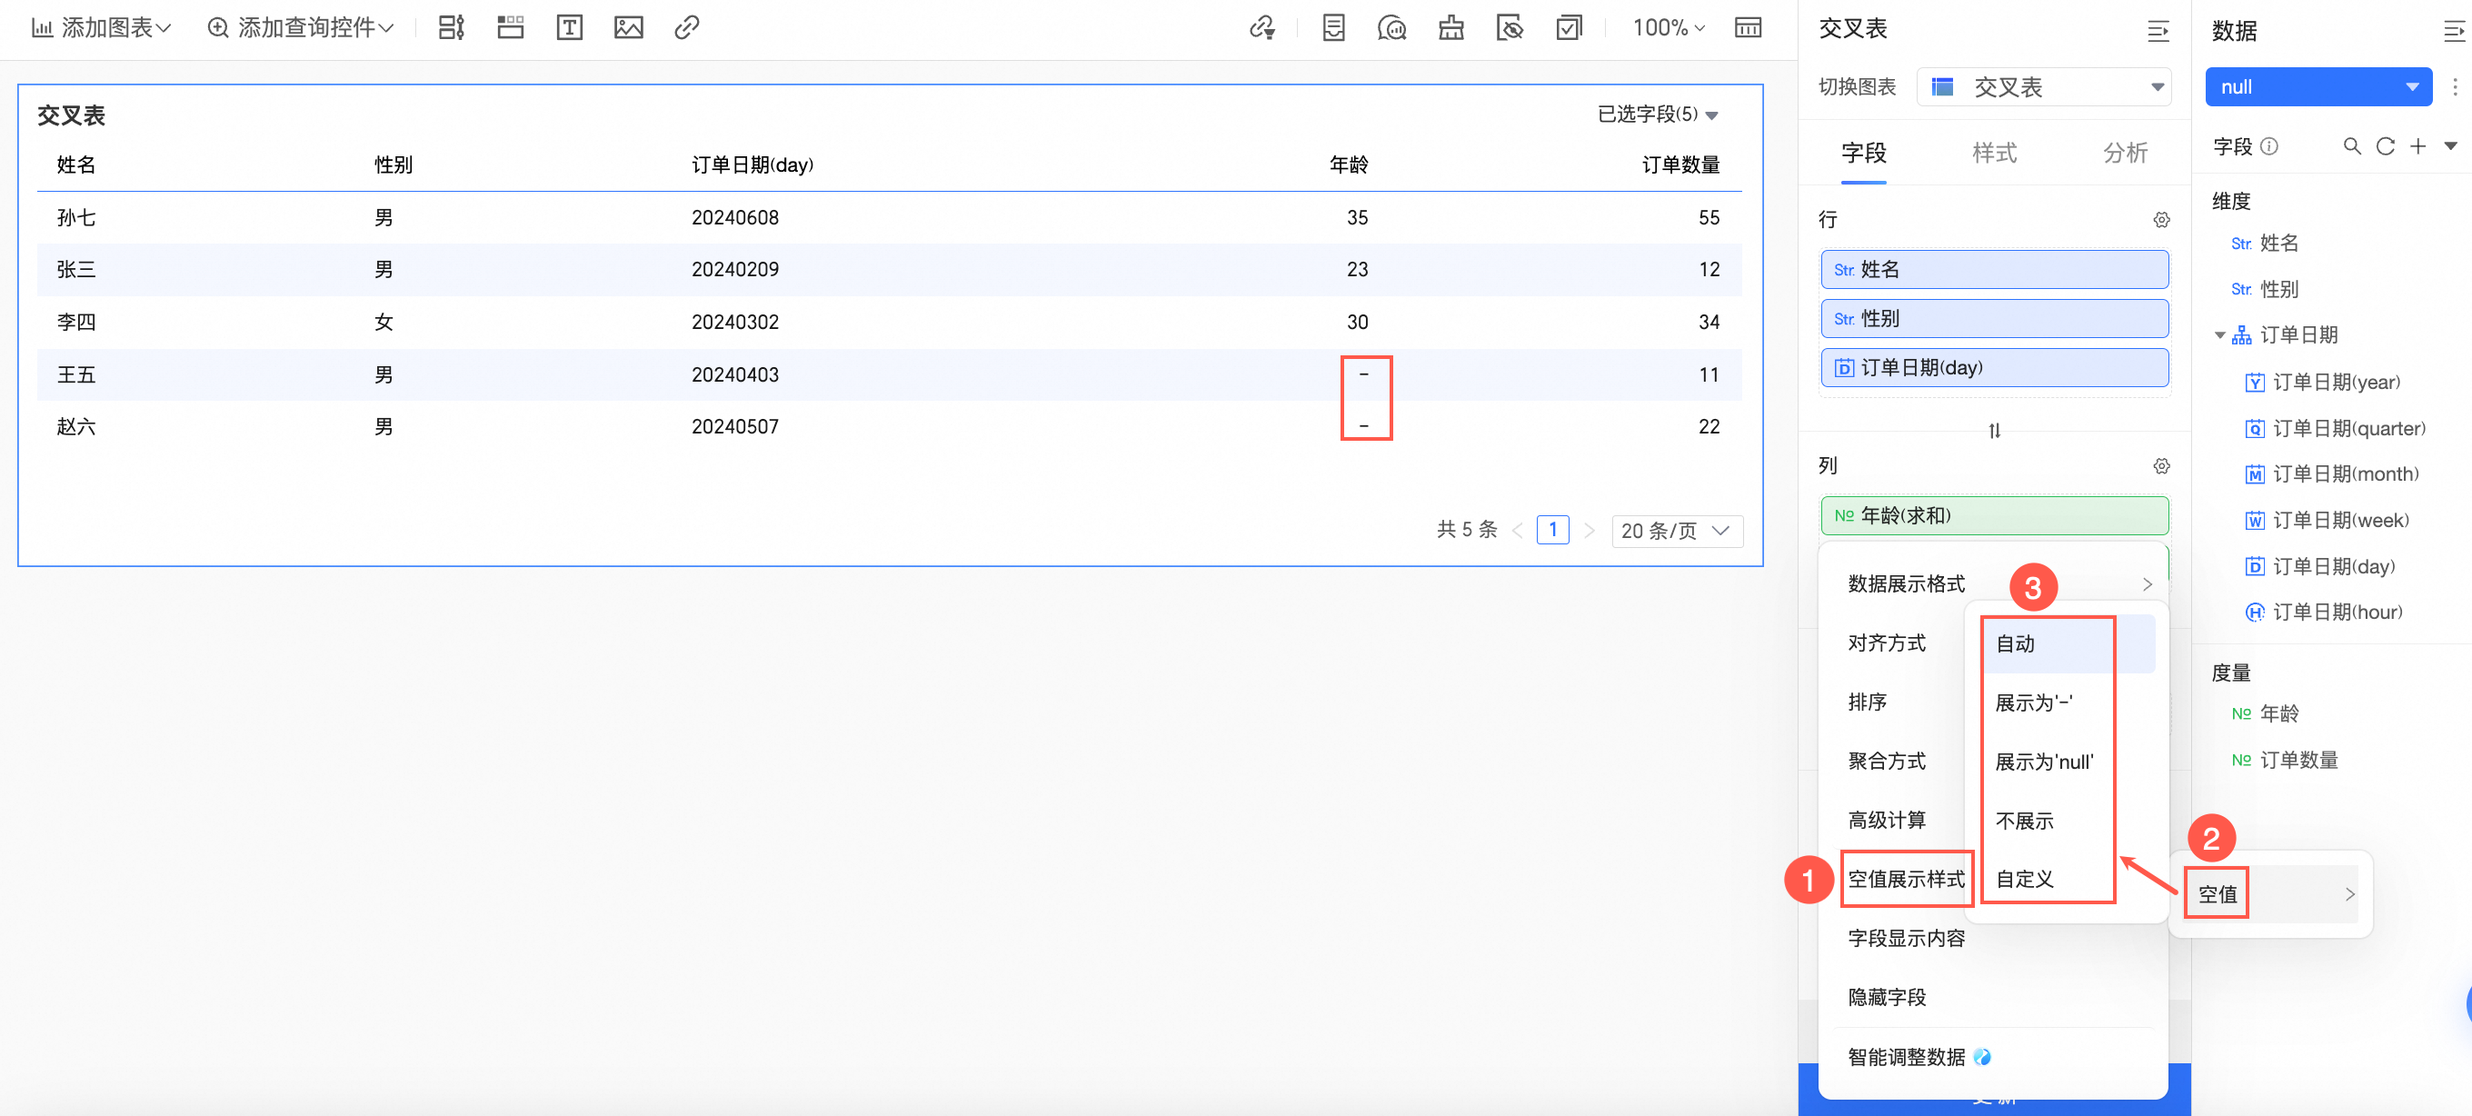Click the swap rows and columns icon
This screenshot has height=1116, width=2472.
click(x=1994, y=431)
